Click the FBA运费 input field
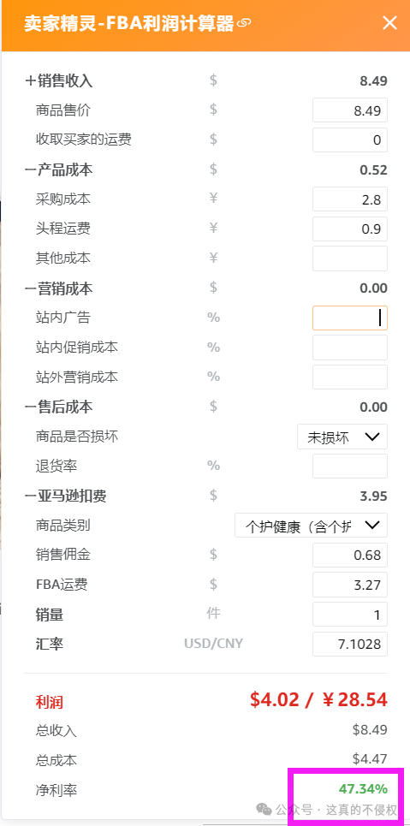 point(350,585)
